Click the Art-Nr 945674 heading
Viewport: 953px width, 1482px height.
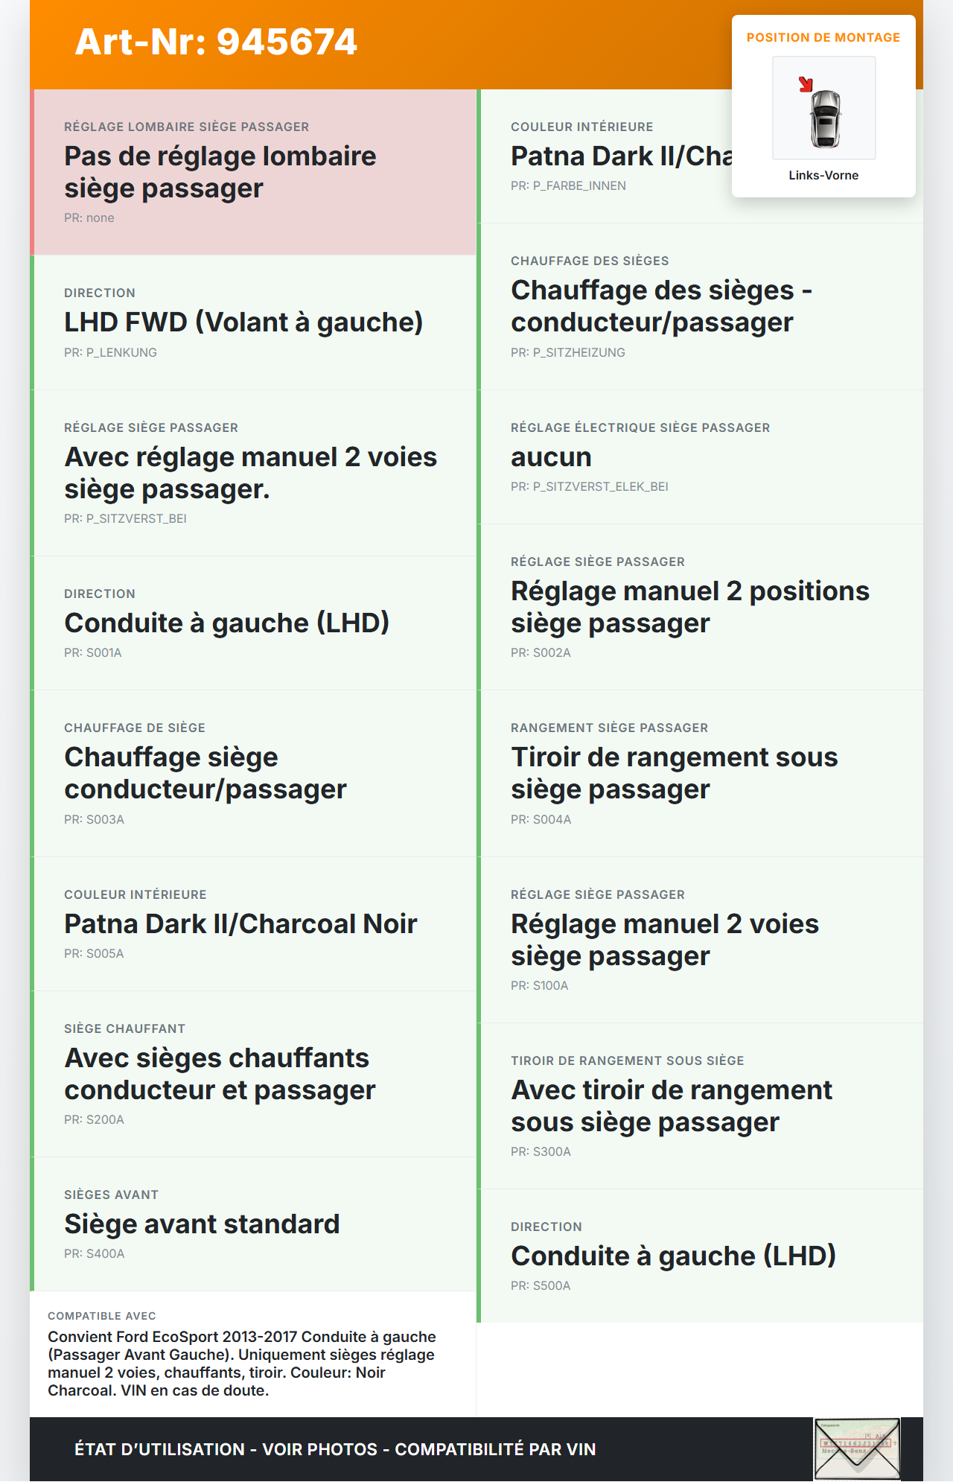tap(216, 42)
